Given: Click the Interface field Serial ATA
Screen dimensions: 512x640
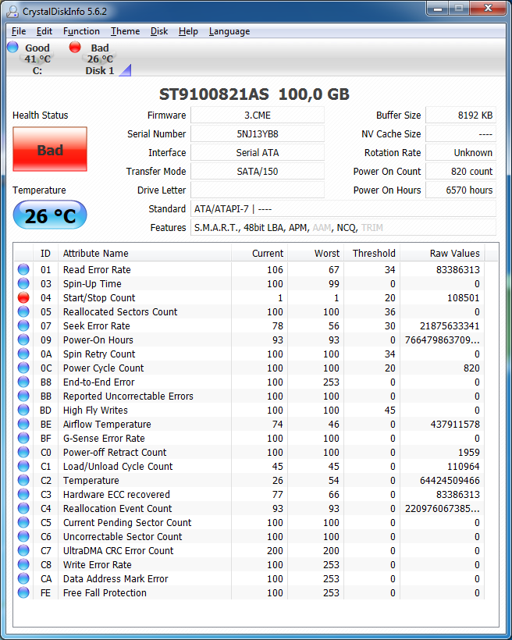Looking at the screenshot, I should pyautogui.click(x=258, y=153).
